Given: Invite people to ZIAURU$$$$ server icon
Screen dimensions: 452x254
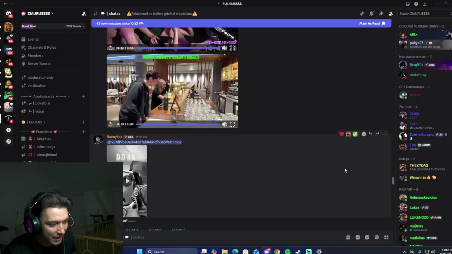Looking at the screenshot, I should click(84, 13).
